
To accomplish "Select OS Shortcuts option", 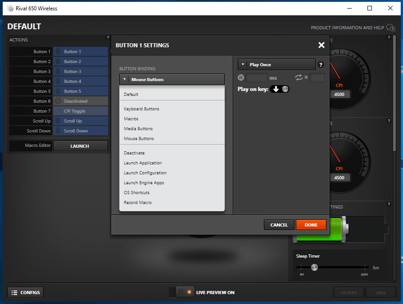I will coord(172,192).
